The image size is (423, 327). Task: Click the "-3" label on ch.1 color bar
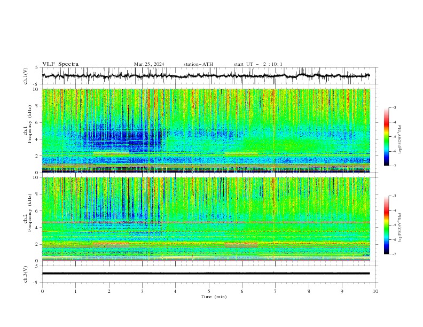click(x=394, y=107)
